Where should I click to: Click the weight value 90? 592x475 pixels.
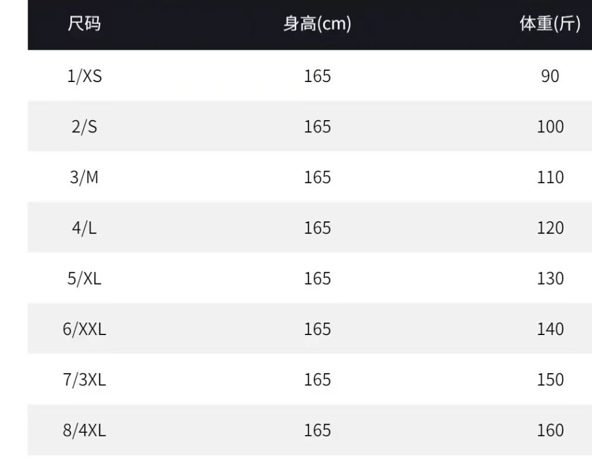pos(550,76)
